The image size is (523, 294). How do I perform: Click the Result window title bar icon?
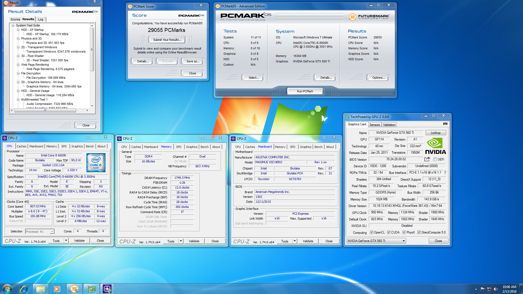(6, 2)
